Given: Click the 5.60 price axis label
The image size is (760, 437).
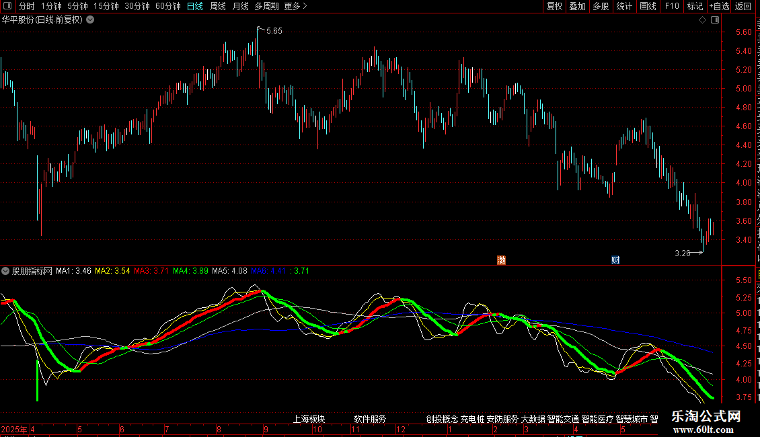Looking at the screenshot, I should click(x=743, y=32).
